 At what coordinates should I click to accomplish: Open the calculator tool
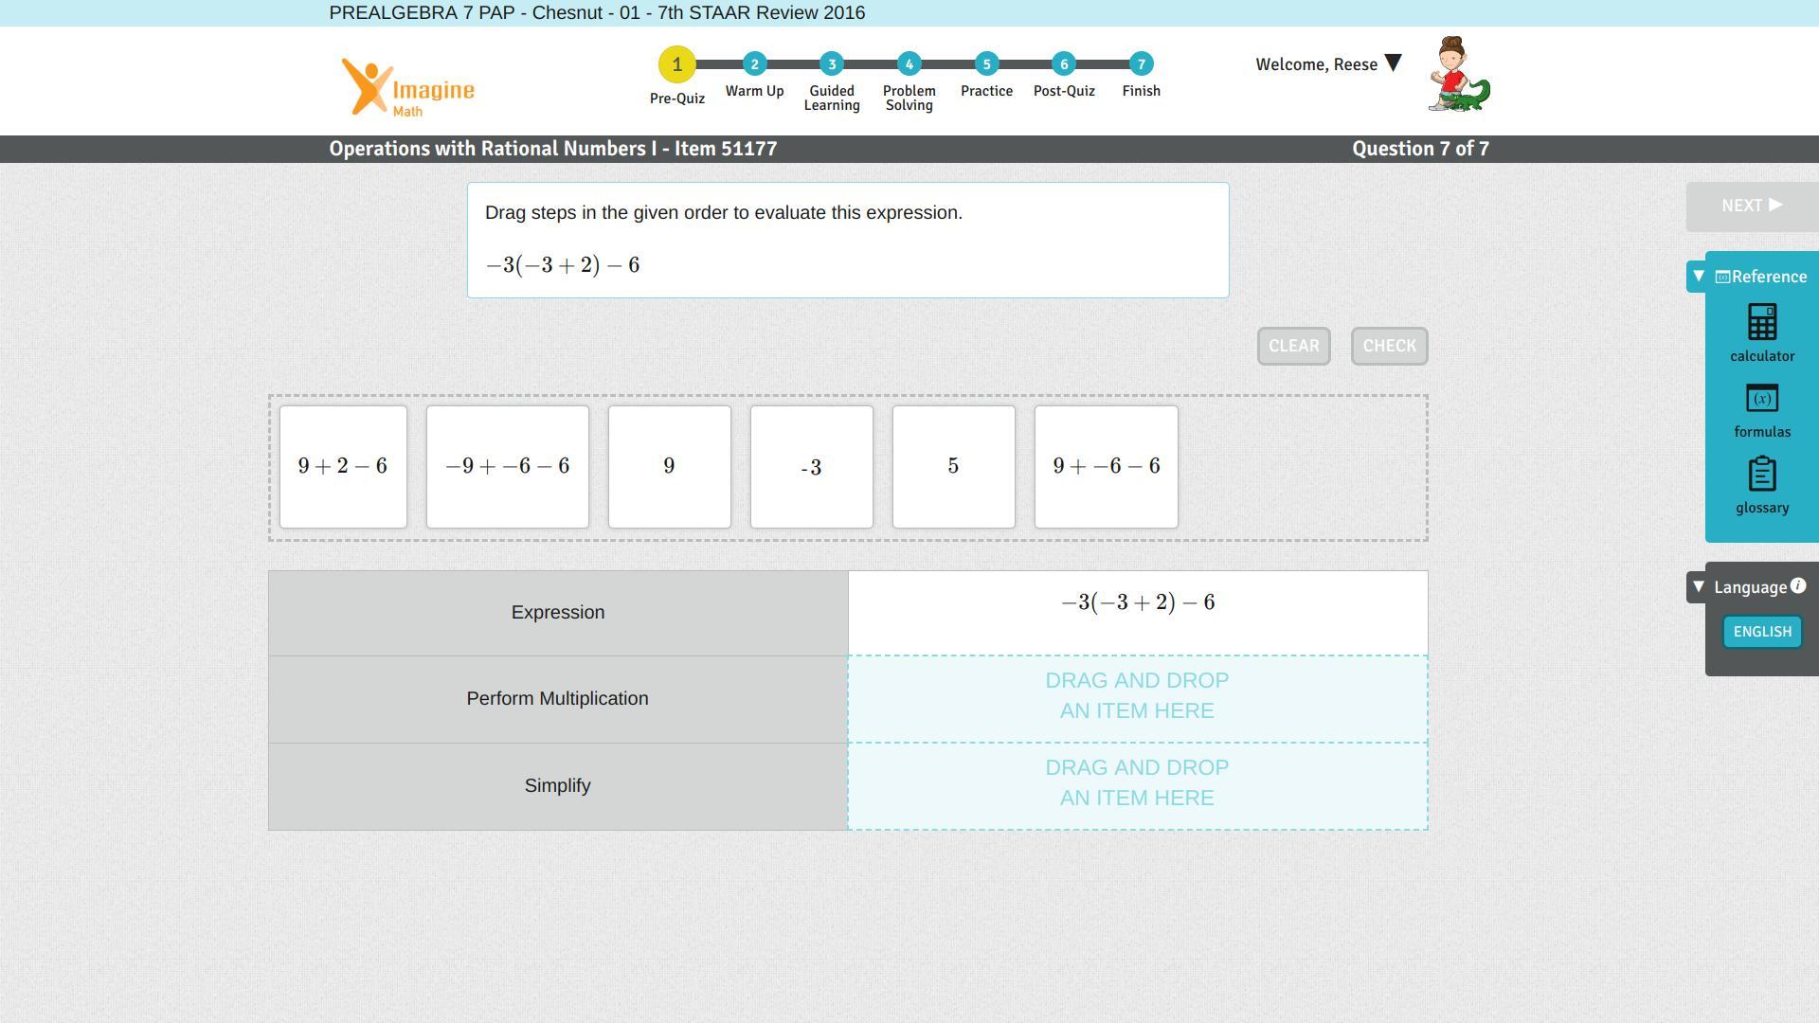click(1761, 323)
